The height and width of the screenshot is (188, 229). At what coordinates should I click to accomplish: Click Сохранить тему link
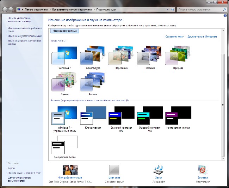coord(174,37)
